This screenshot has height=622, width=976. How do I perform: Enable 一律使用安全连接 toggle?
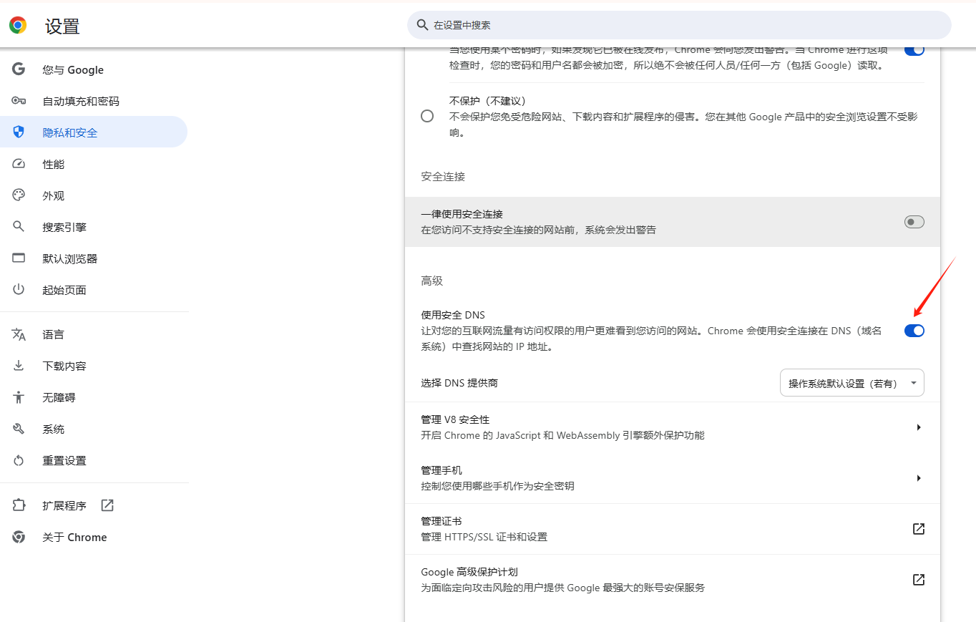point(914,222)
